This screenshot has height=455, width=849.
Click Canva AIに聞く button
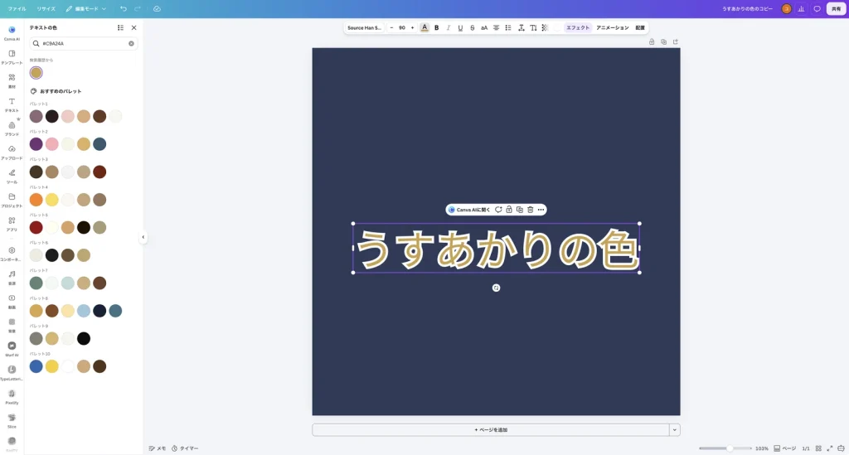(469, 210)
